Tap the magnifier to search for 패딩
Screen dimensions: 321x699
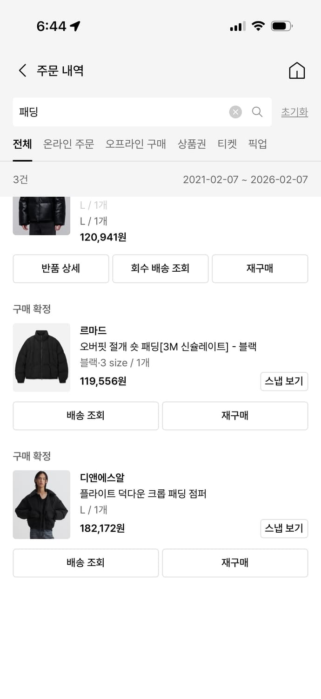(x=257, y=112)
